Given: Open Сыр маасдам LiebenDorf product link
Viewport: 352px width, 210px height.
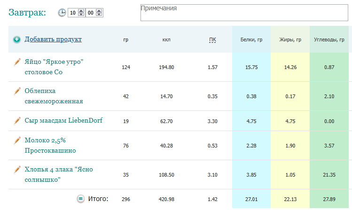Looking at the screenshot, I should pyautogui.click(x=63, y=120).
